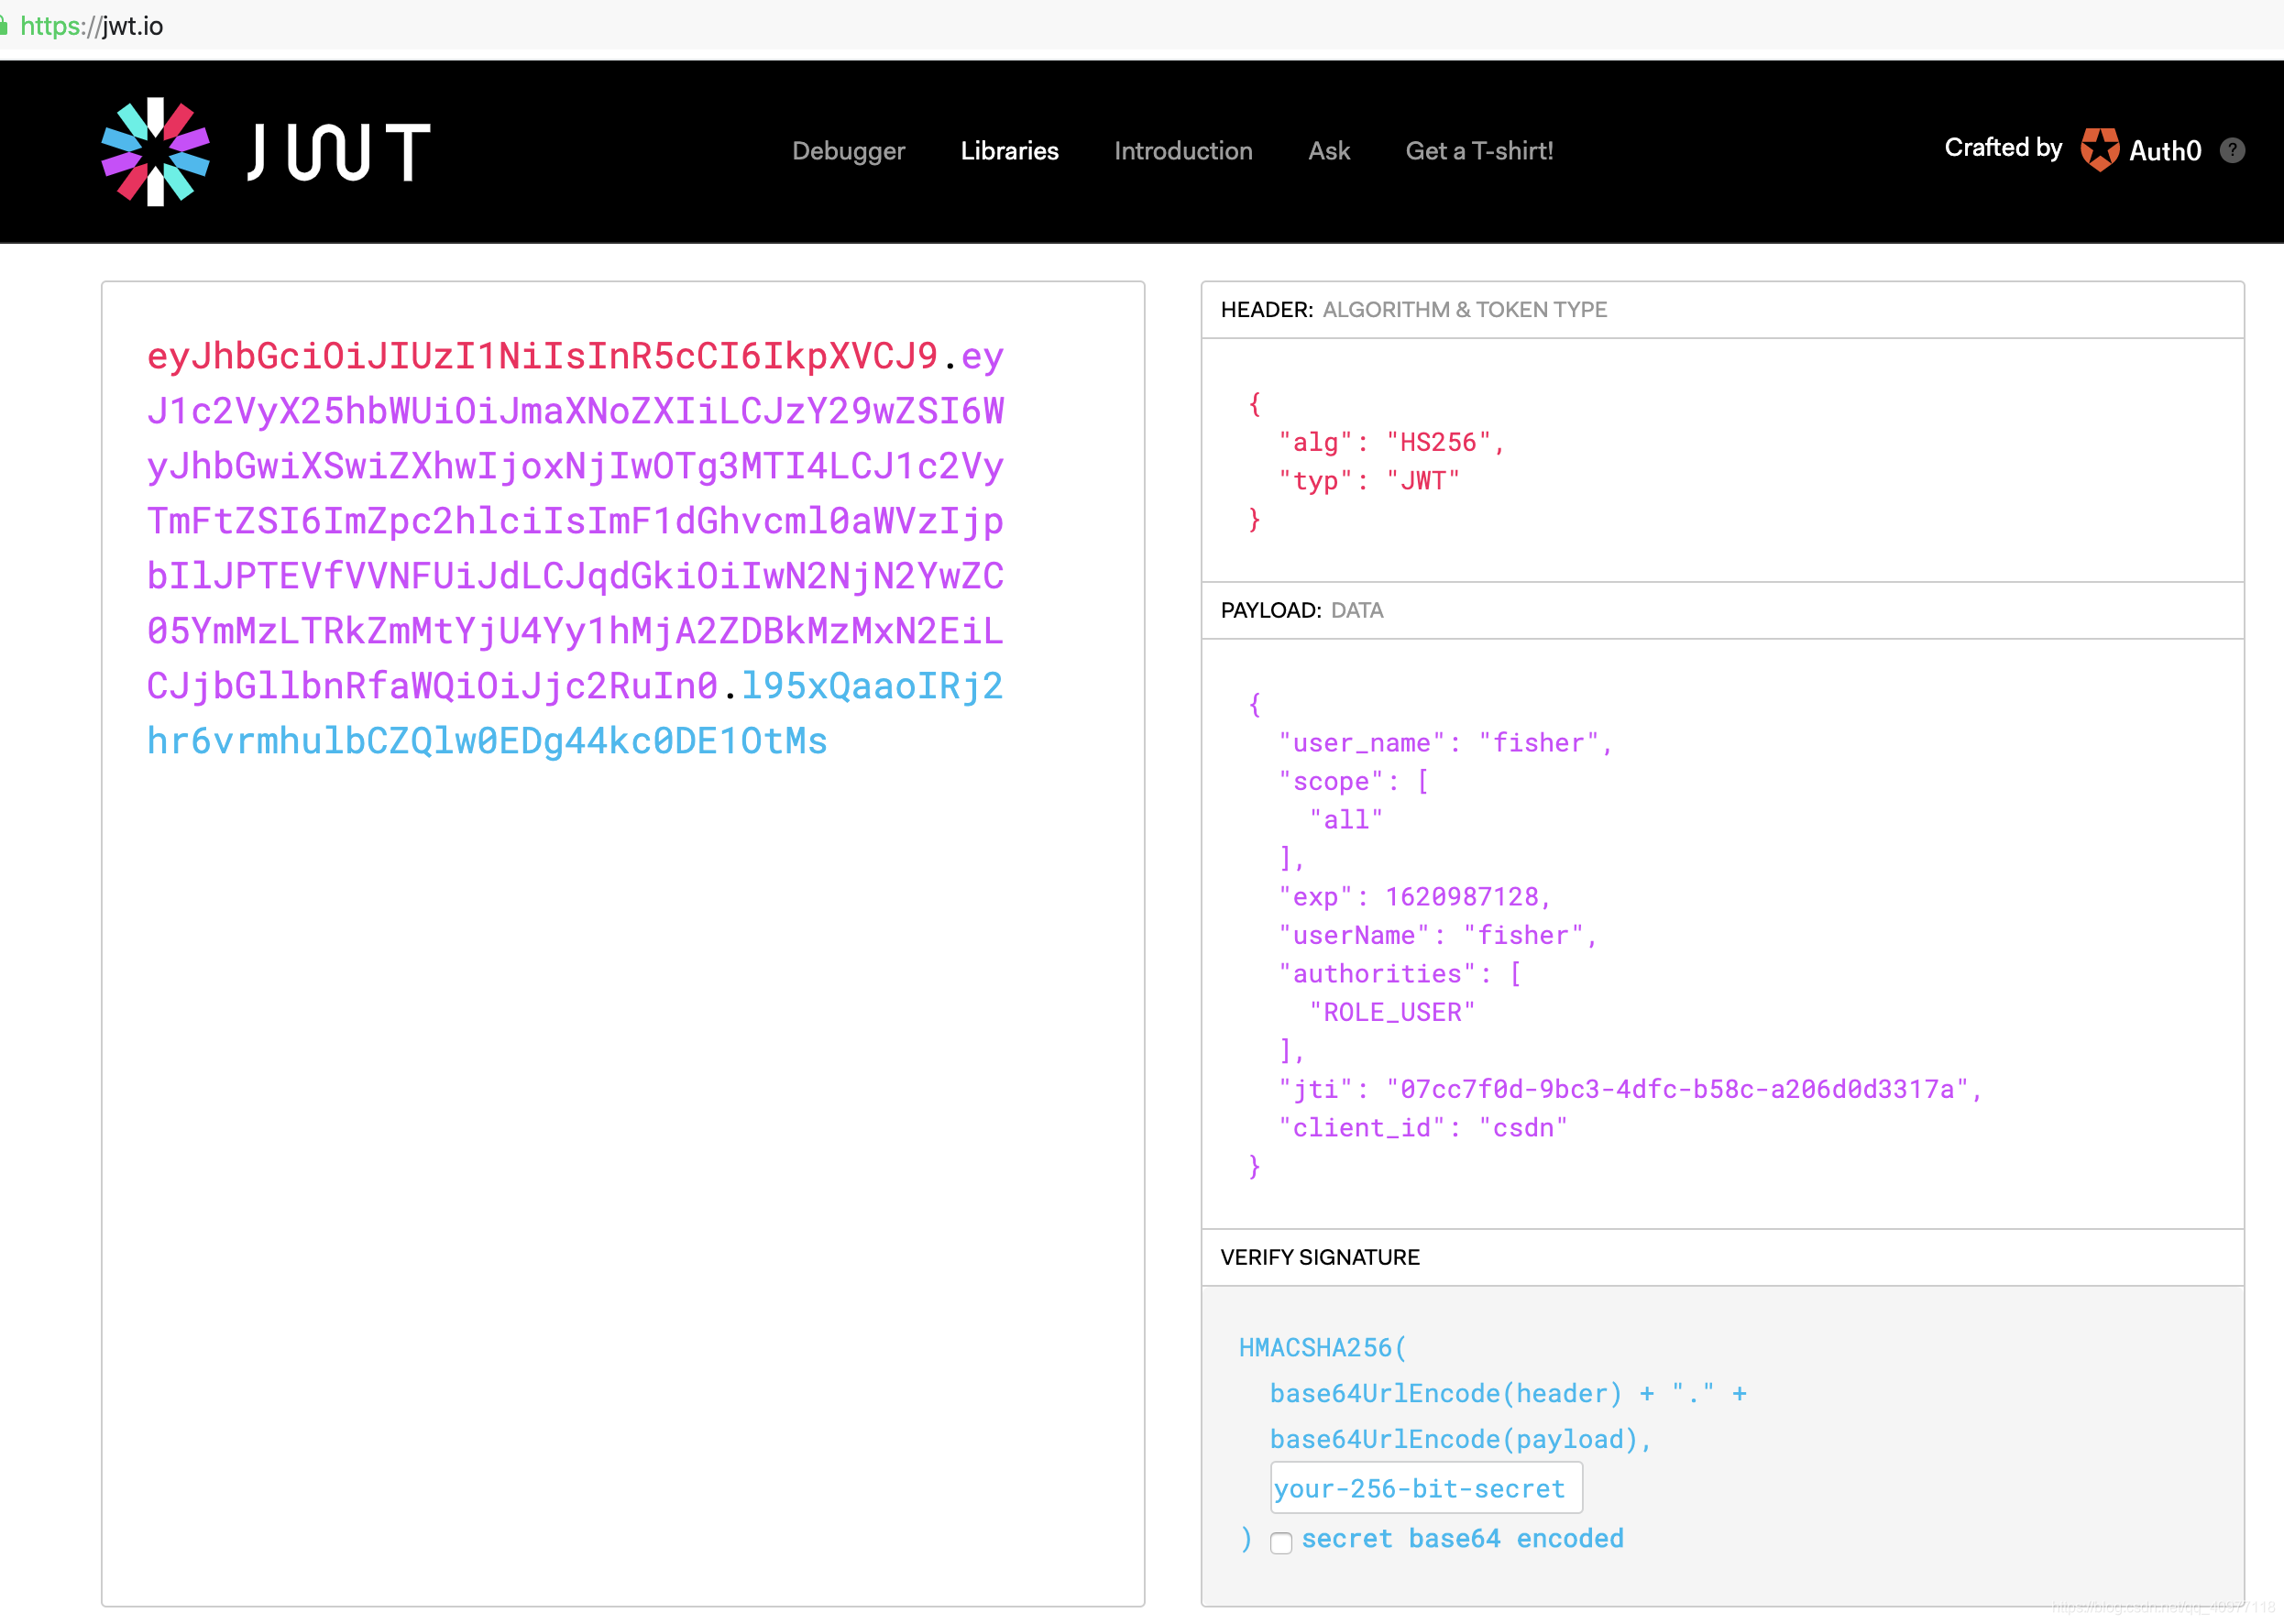Click the PAYLOAD: Data section heading
The height and width of the screenshot is (1624, 2284).
pos(1301,610)
